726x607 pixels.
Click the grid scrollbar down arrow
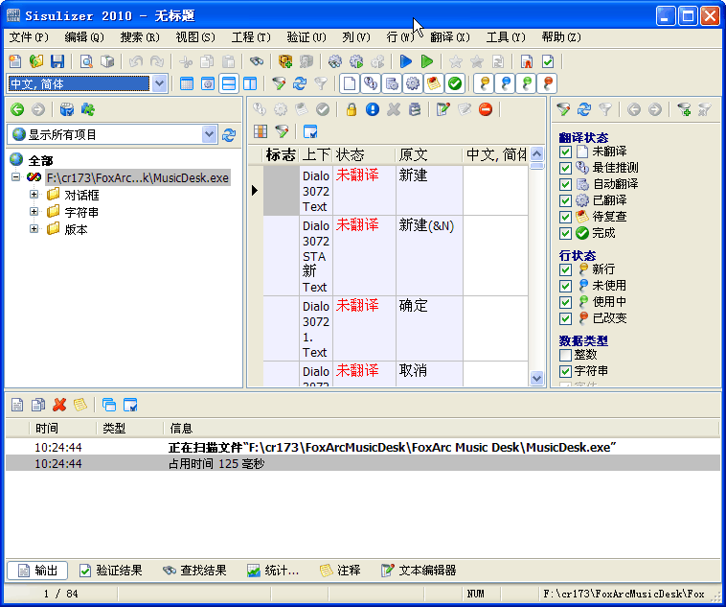tap(536, 378)
